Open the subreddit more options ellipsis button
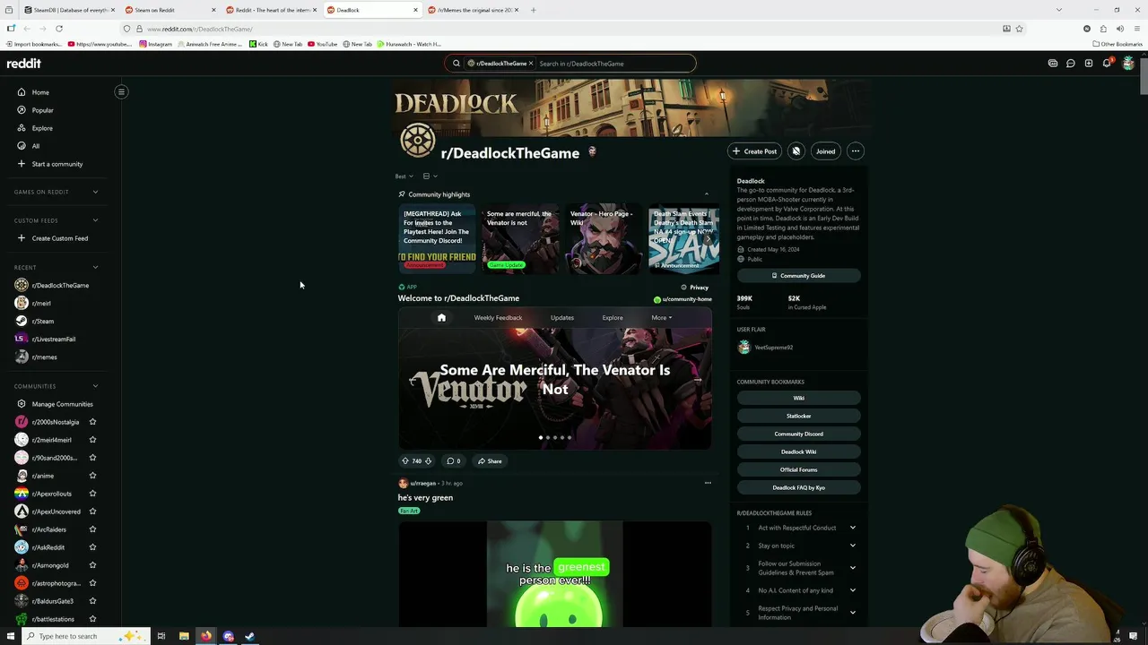1148x645 pixels. coord(856,151)
